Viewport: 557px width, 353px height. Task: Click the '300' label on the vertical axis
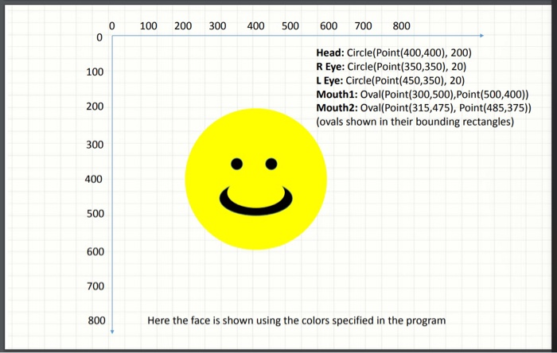point(95,145)
